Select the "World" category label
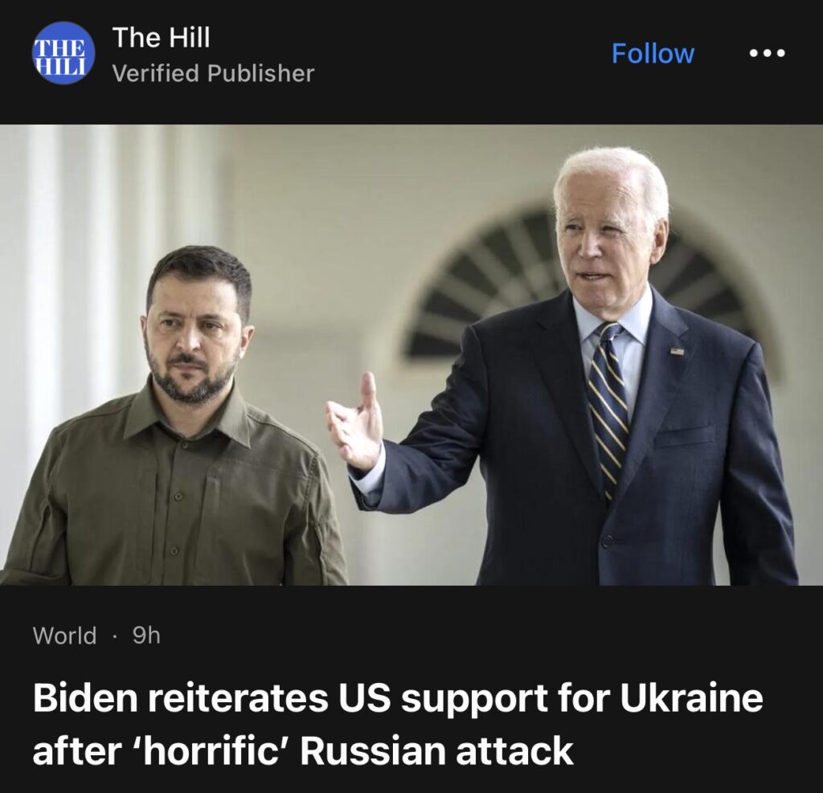This screenshot has height=793, width=823. [x=64, y=636]
